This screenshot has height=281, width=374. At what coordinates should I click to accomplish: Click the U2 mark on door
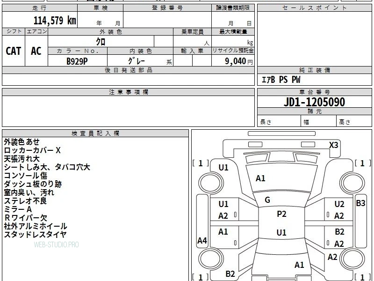(339, 204)
